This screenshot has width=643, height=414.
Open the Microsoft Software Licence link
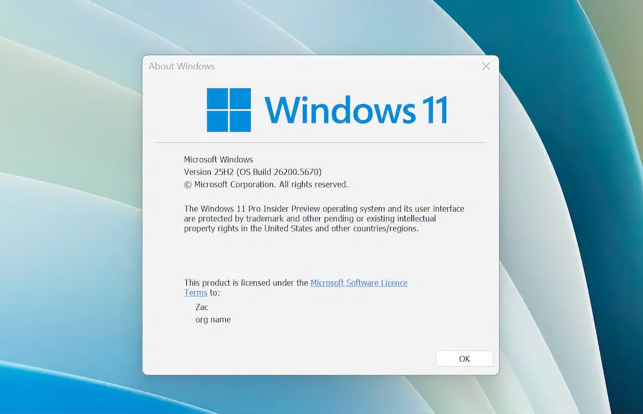[359, 283]
